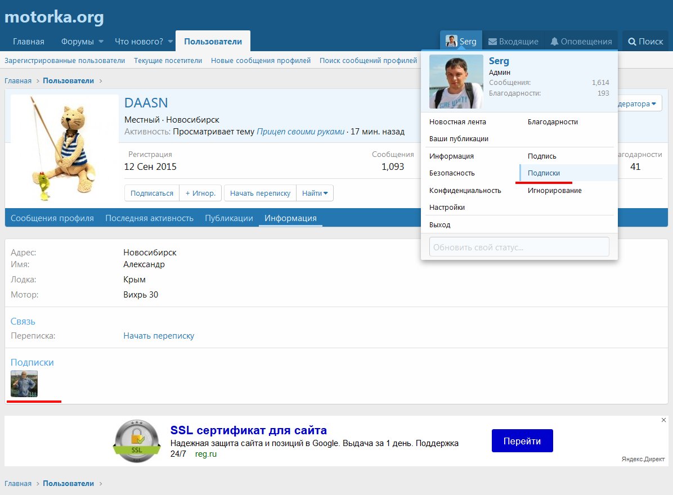Screen dimensions: 673x495
Task: Click the Начать переписку button
Action: 259,193
